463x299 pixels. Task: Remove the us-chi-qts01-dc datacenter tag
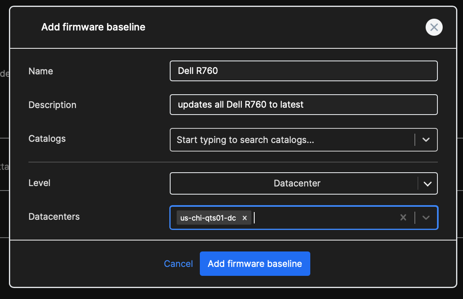[x=244, y=218]
